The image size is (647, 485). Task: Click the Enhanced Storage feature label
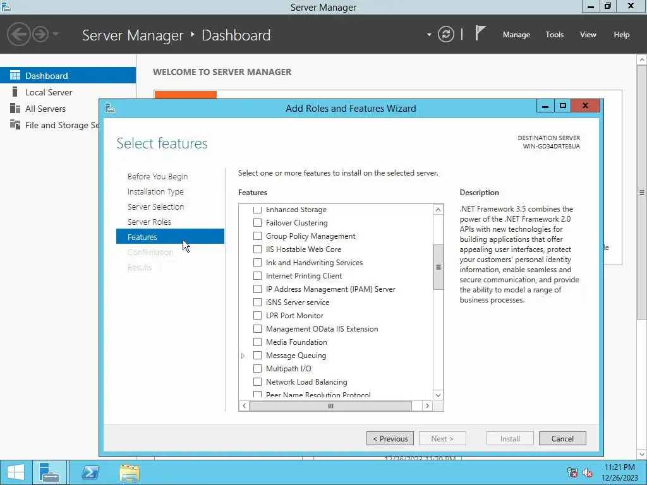pos(296,210)
